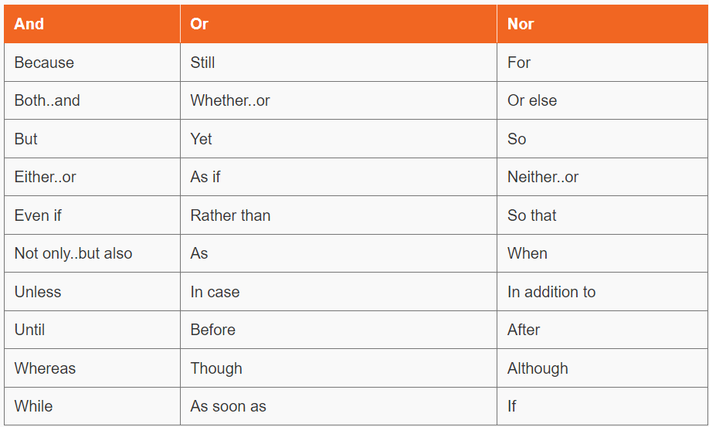Viewport: 709px width, 427px height.
Task: Select the 'Whereas' cell
Action: (x=92, y=368)
